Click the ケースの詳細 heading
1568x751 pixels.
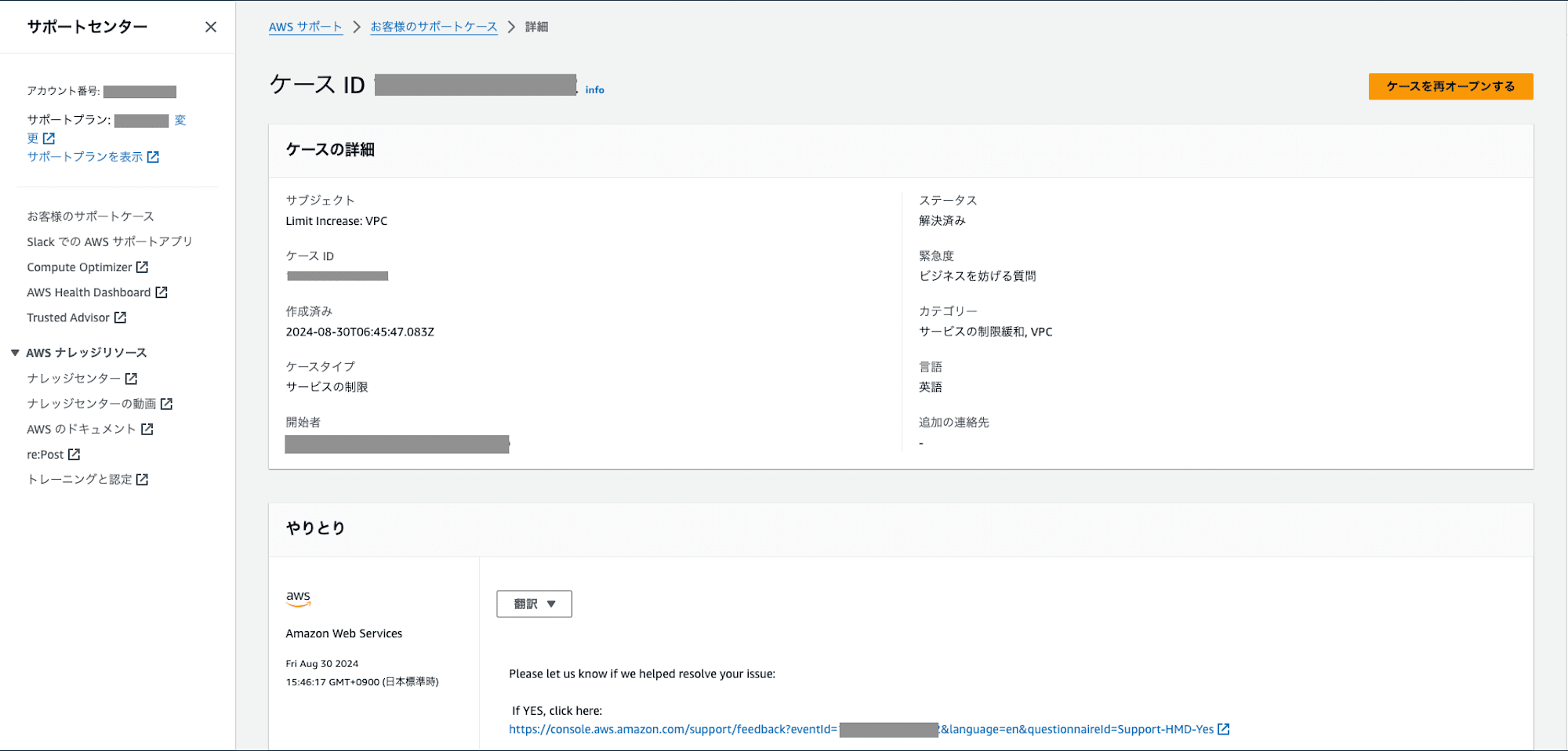tap(330, 150)
